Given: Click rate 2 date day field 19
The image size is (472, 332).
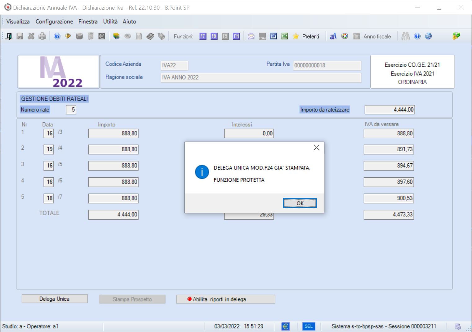Looking at the screenshot, I should click(x=49, y=149).
